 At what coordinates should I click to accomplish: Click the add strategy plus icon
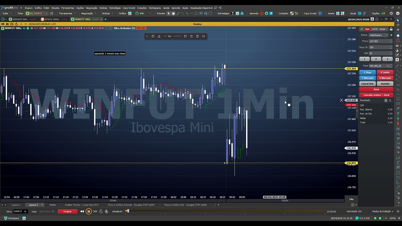(x=391, y=35)
